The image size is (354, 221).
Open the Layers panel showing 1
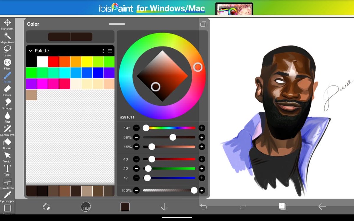point(282,207)
